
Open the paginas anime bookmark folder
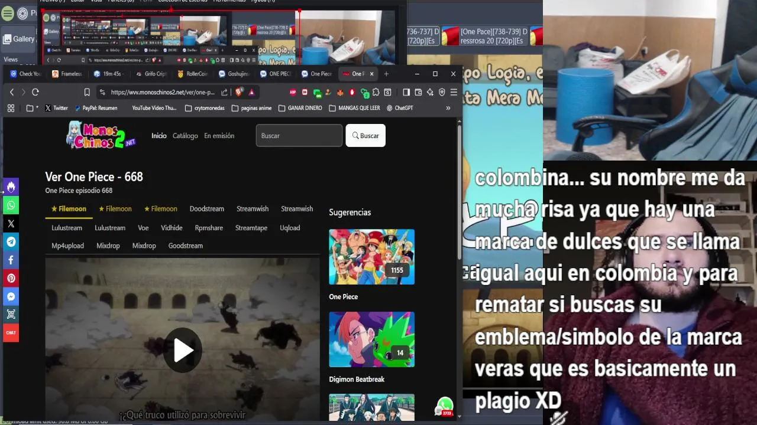pos(251,108)
